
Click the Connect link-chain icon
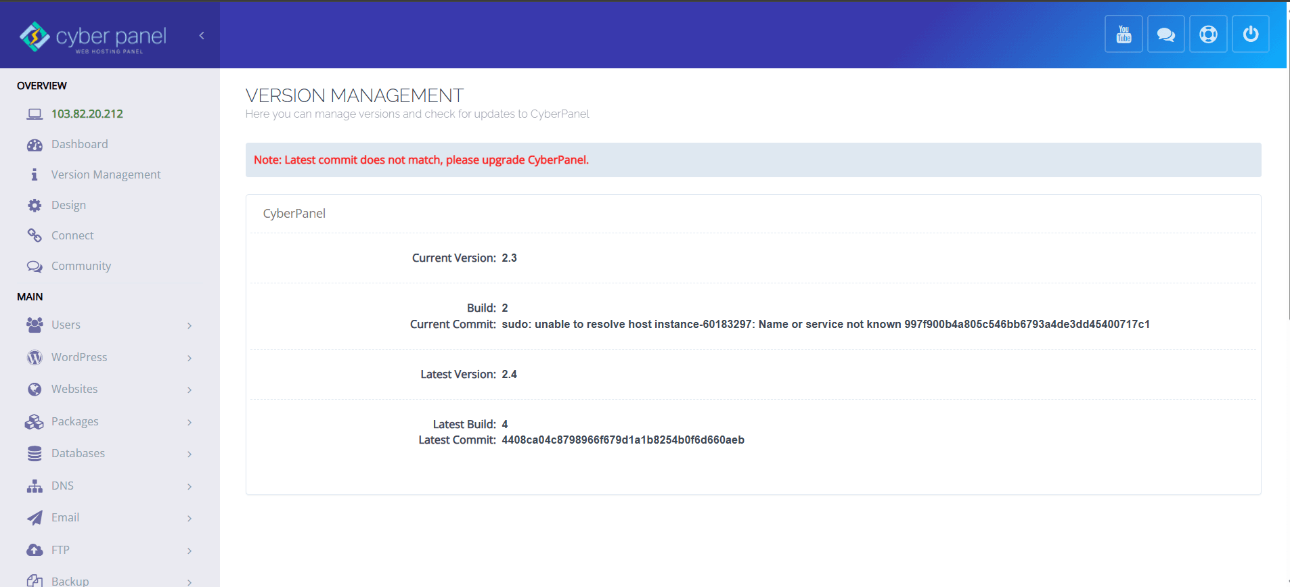[x=35, y=235]
